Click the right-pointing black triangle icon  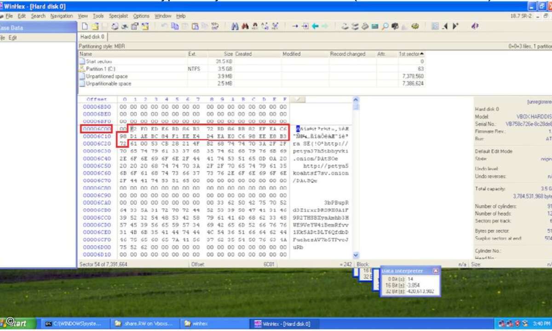[x=456, y=26]
